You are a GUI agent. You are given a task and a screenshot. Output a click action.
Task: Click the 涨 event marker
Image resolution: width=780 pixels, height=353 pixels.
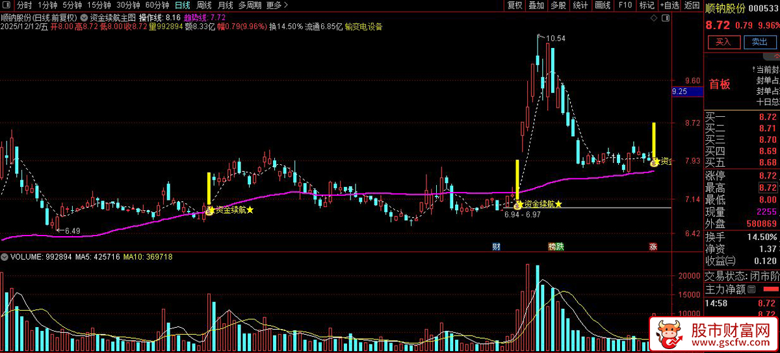pyautogui.click(x=653, y=247)
